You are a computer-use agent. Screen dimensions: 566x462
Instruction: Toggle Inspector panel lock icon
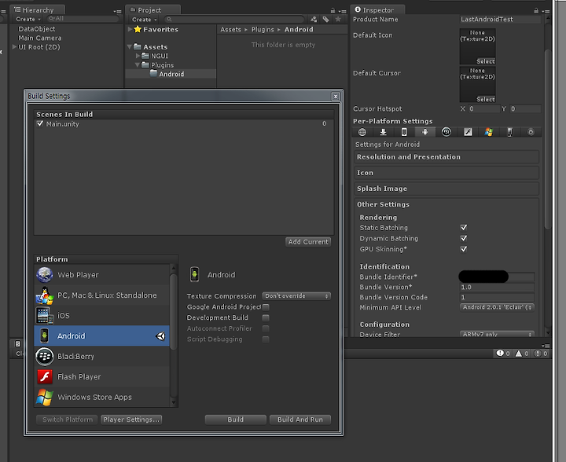tap(536, 10)
